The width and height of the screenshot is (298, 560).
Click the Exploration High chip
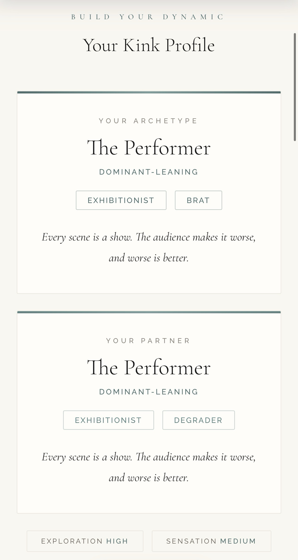pos(85,541)
